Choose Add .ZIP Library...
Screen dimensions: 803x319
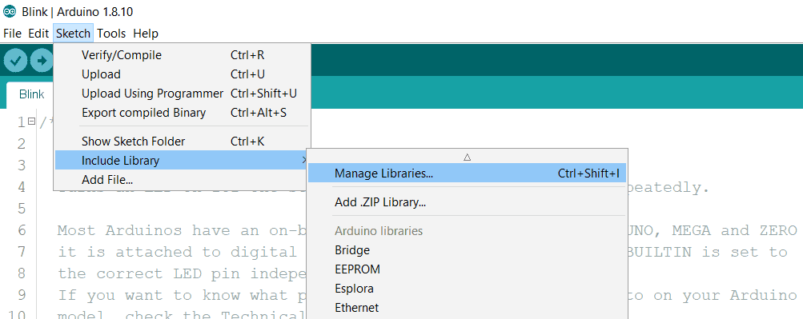[467, 202]
